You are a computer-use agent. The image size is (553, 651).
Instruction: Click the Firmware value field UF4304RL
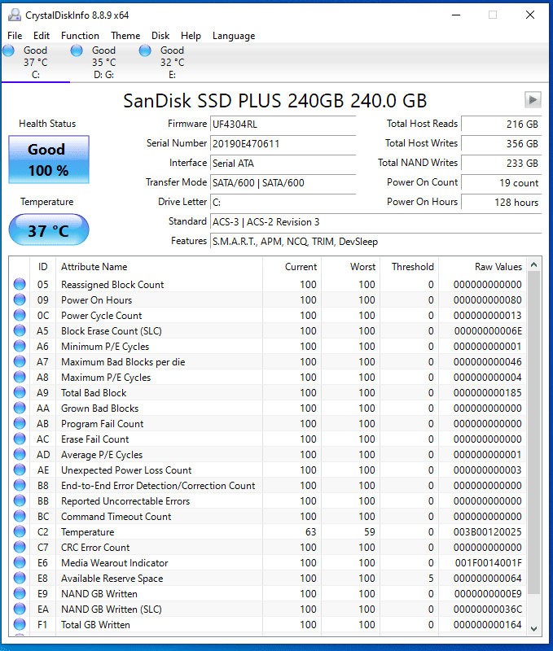282,125
